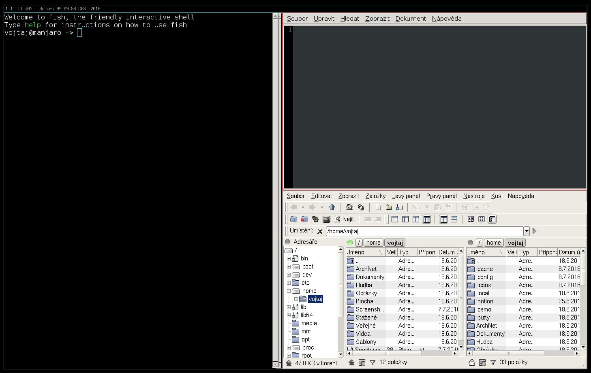Collapse the home node in directory tree
Screen dimensions: 591x373
pos(289,291)
